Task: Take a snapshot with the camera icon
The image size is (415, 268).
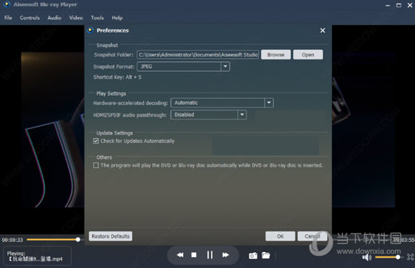Action: [253, 256]
